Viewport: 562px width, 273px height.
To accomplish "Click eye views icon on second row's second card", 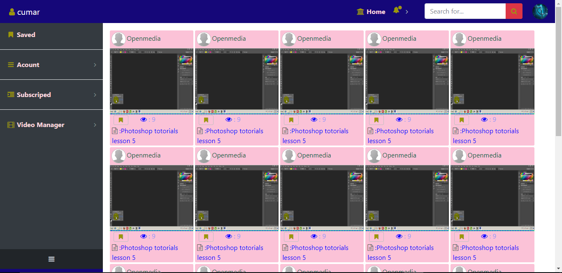I will 229,236.
